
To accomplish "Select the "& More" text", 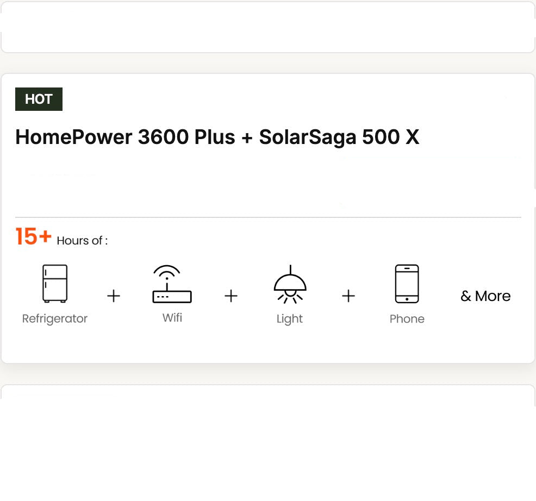I will pyautogui.click(x=485, y=296).
